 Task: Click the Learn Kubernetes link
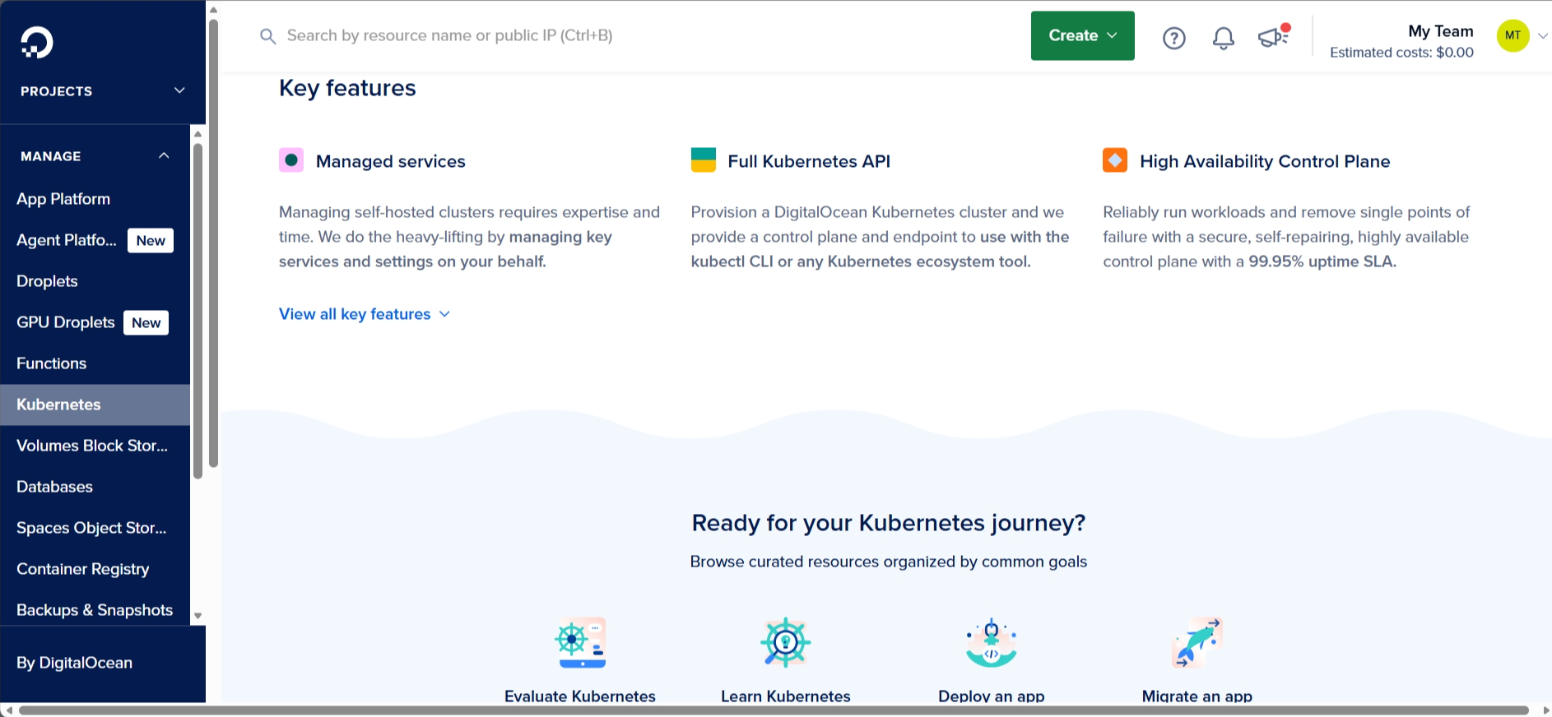(x=786, y=696)
